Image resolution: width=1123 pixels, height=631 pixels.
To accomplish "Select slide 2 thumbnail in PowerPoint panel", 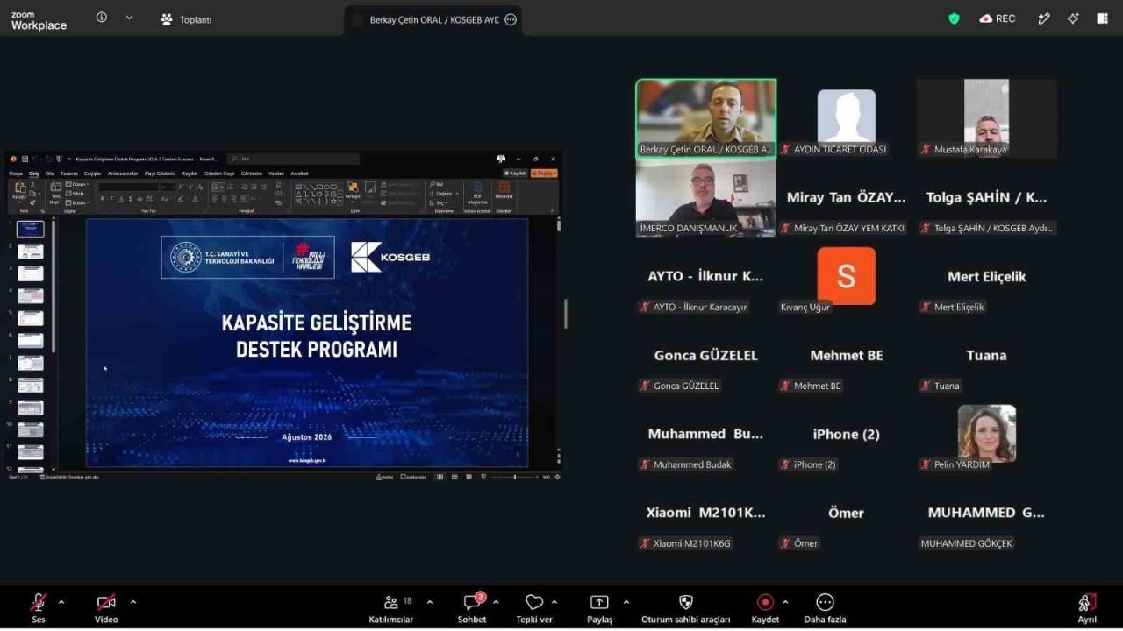I will [x=31, y=252].
